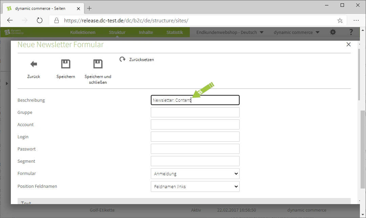
Task: Click into the Login input field
Action: click(195, 137)
